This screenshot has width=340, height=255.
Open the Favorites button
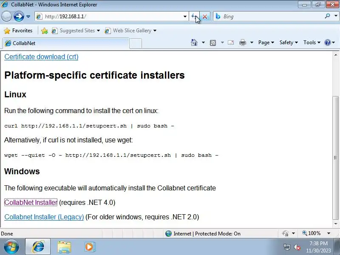[x=18, y=31]
